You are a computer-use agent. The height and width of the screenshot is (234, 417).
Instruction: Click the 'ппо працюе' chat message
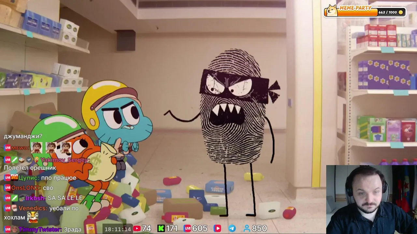59,178
